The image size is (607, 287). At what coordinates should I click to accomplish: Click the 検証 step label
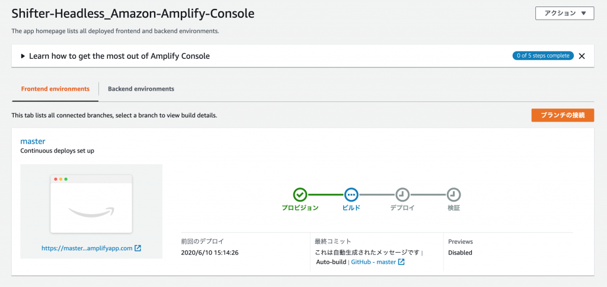[453, 208]
